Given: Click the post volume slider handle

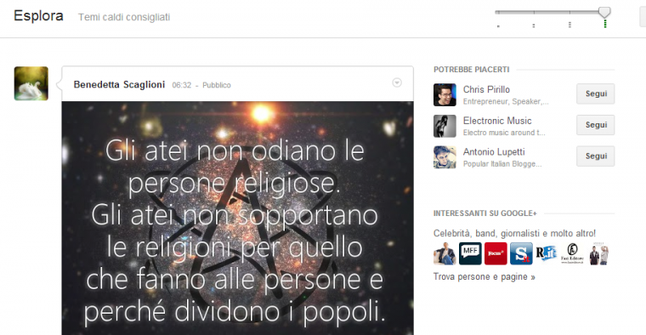Looking at the screenshot, I should point(604,13).
